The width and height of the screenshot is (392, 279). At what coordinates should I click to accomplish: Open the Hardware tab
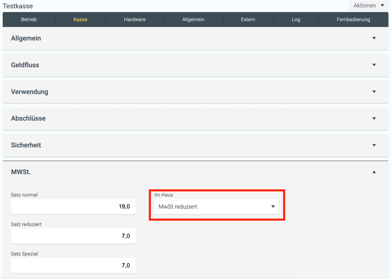pyautogui.click(x=134, y=19)
